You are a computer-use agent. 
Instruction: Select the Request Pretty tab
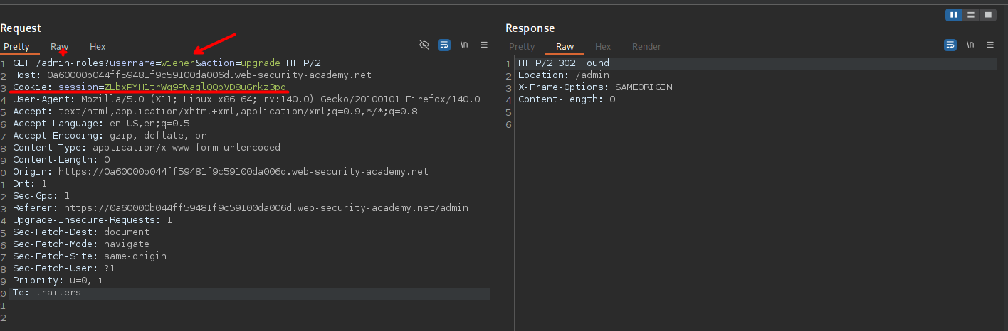tap(16, 47)
